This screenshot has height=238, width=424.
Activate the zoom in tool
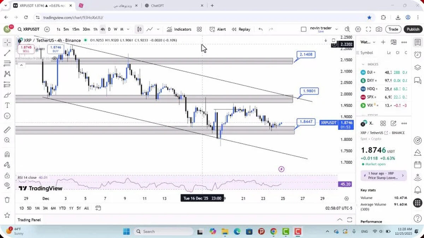tap(7, 140)
